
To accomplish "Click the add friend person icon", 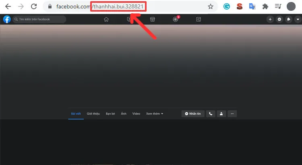I will (221, 114).
